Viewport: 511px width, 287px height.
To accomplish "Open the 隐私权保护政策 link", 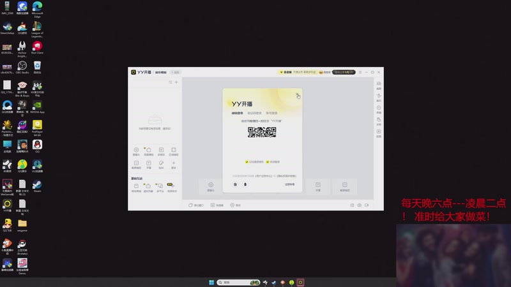I will 286,176.
